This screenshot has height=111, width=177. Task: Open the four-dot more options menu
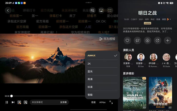[x=110, y=11]
